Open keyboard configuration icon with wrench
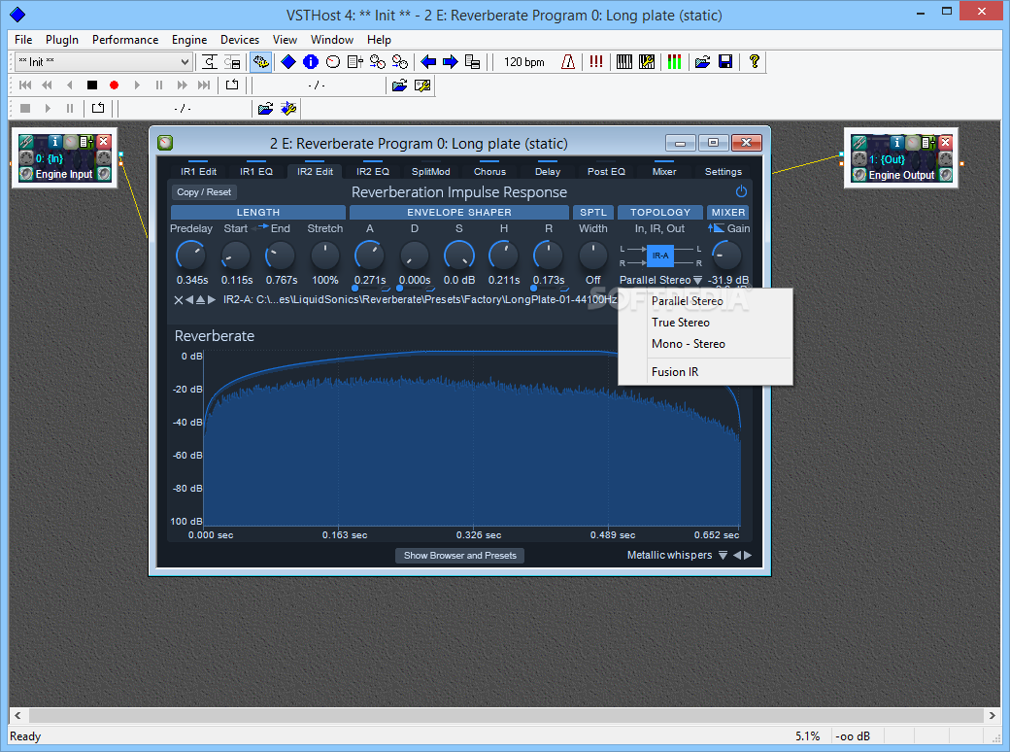This screenshot has height=752, width=1010. click(646, 62)
